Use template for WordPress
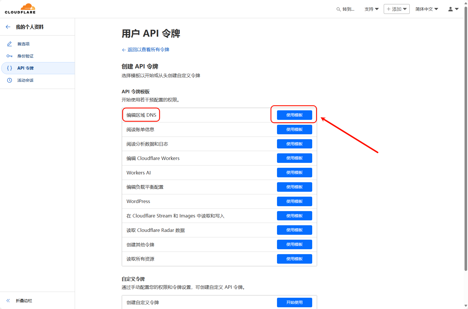The height and width of the screenshot is (309, 468). coord(294,201)
